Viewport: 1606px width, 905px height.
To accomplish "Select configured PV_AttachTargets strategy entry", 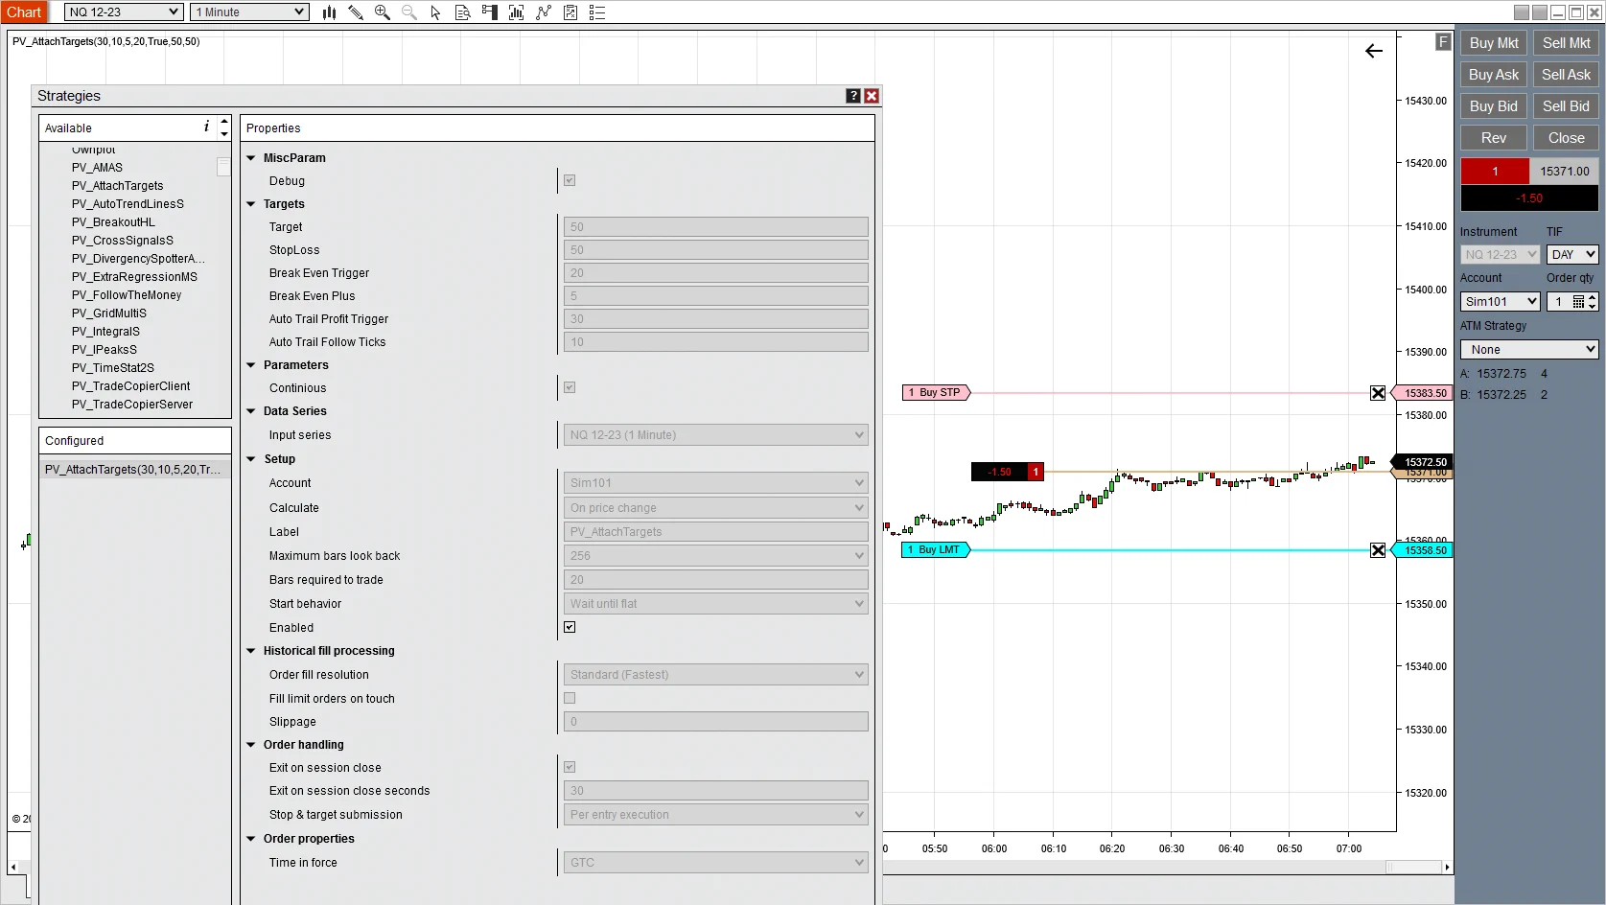I will (x=134, y=470).
